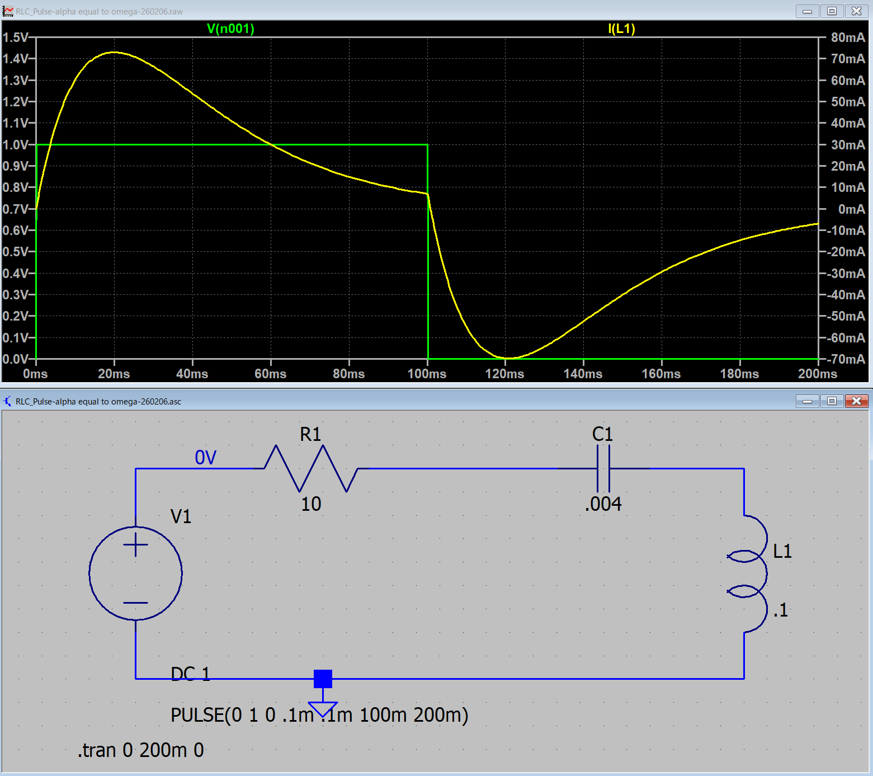
Task: Select the capacitor C1 symbol
Action: (x=603, y=468)
